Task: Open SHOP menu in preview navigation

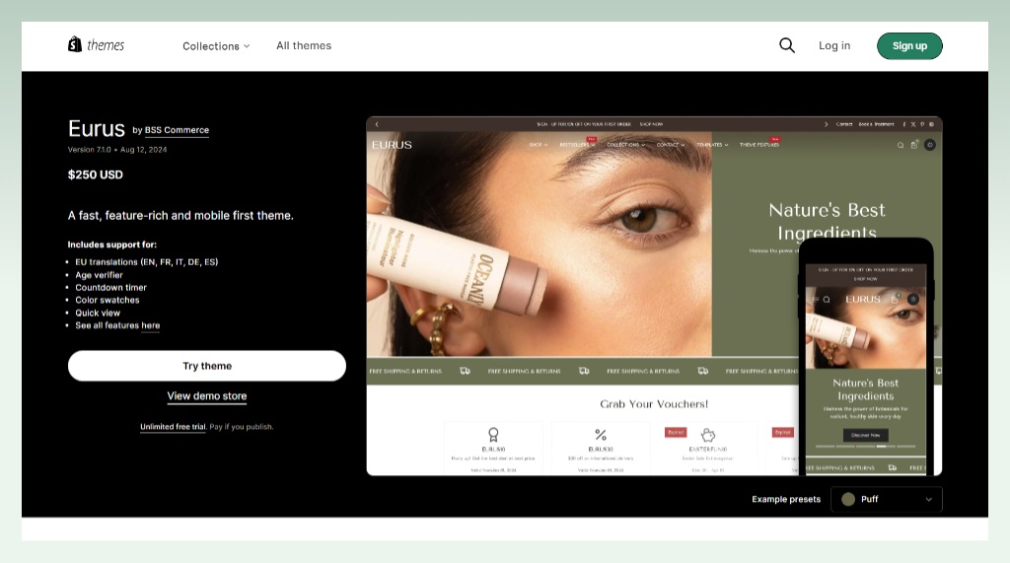Action: click(538, 145)
